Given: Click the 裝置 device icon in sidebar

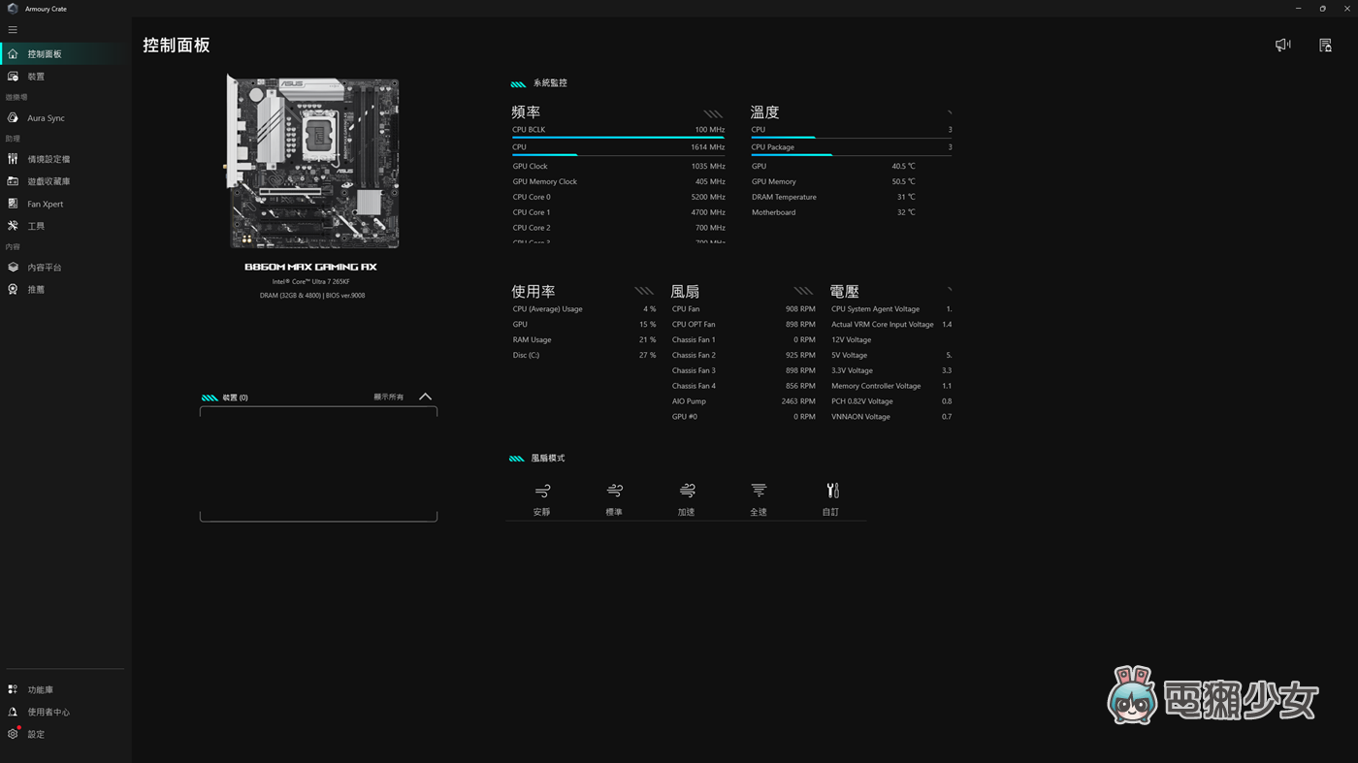Looking at the screenshot, I should [13, 77].
